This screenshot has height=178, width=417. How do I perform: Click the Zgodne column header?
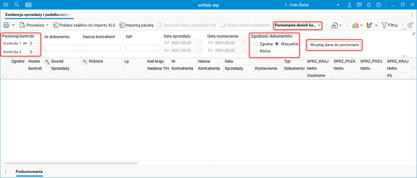click(x=18, y=68)
